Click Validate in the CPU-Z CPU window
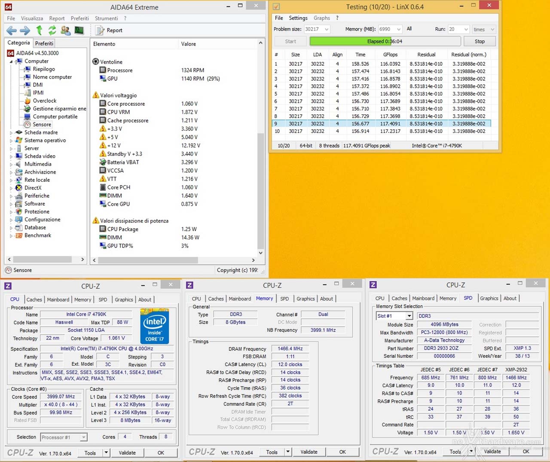 (127, 453)
